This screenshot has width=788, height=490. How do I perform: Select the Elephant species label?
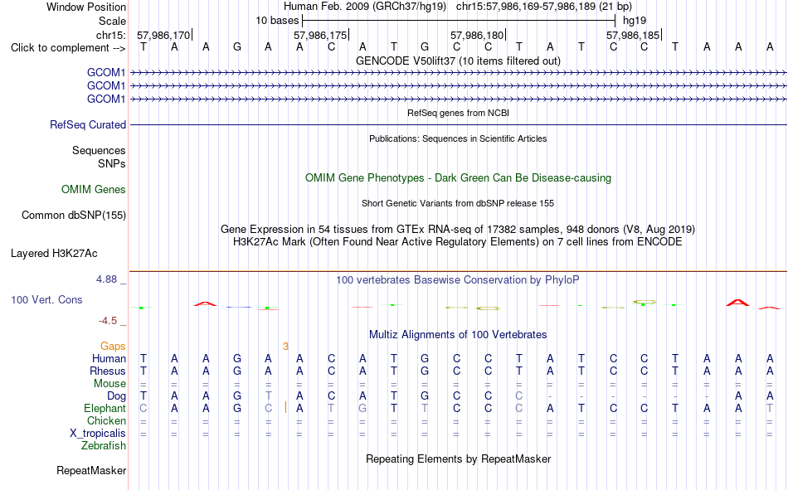click(x=105, y=408)
